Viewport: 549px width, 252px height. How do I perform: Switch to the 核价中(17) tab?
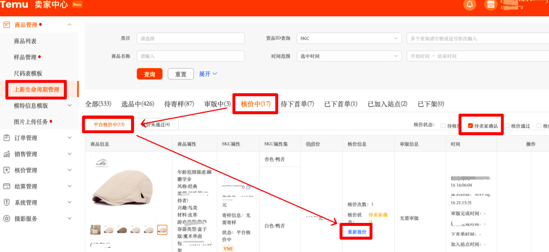[255, 104]
